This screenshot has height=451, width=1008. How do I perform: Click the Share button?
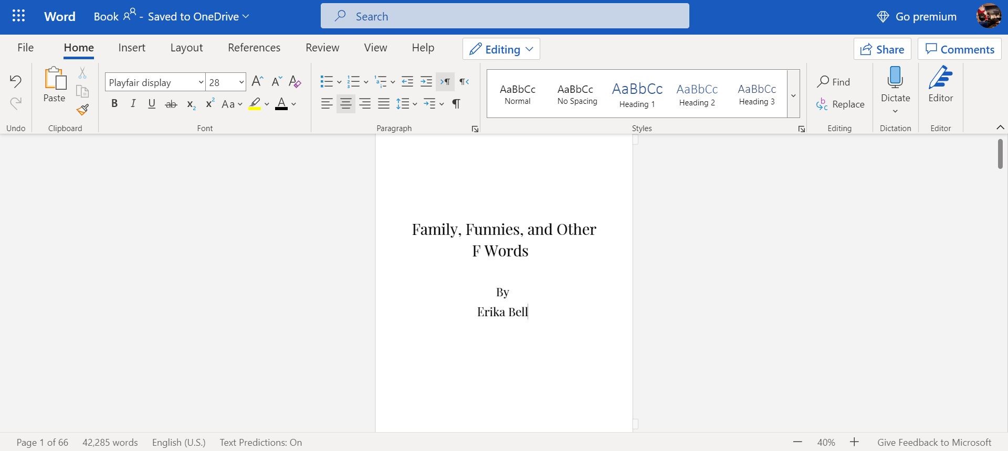click(882, 49)
